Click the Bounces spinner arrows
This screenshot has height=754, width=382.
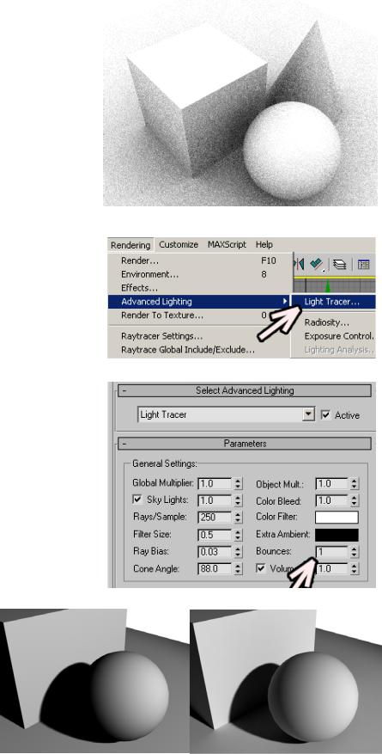click(355, 552)
